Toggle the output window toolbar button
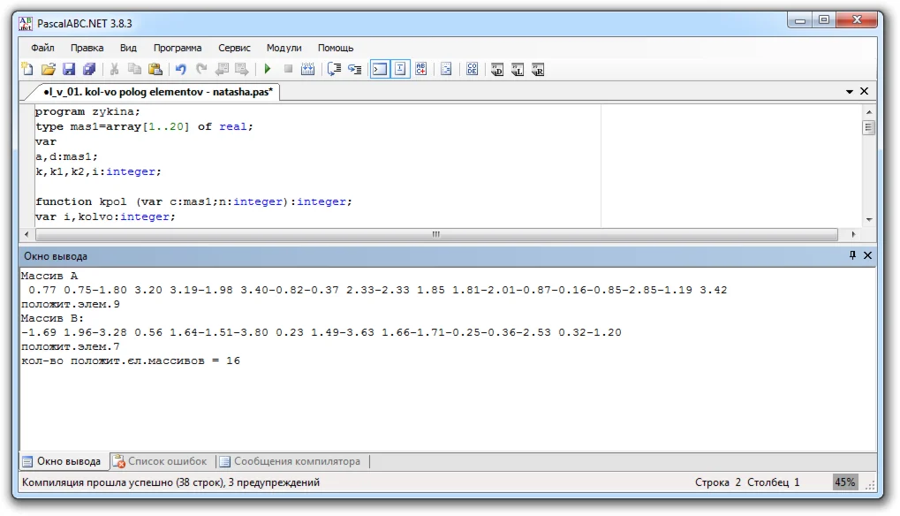Screen dimensions: 900x516 pyautogui.click(x=380, y=69)
